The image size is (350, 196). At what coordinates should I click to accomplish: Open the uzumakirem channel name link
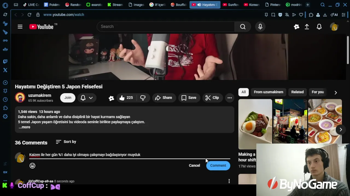[40, 95]
